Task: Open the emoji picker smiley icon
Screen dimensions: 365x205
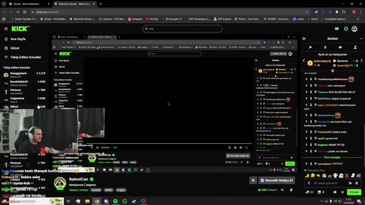Action: [357, 183]
